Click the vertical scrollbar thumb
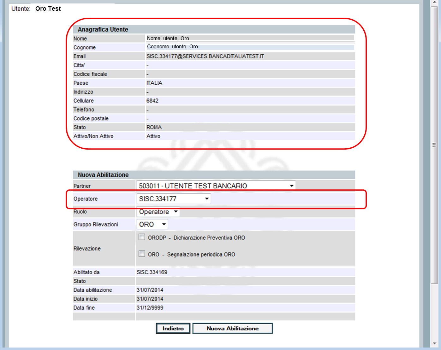 coord(435,145)
